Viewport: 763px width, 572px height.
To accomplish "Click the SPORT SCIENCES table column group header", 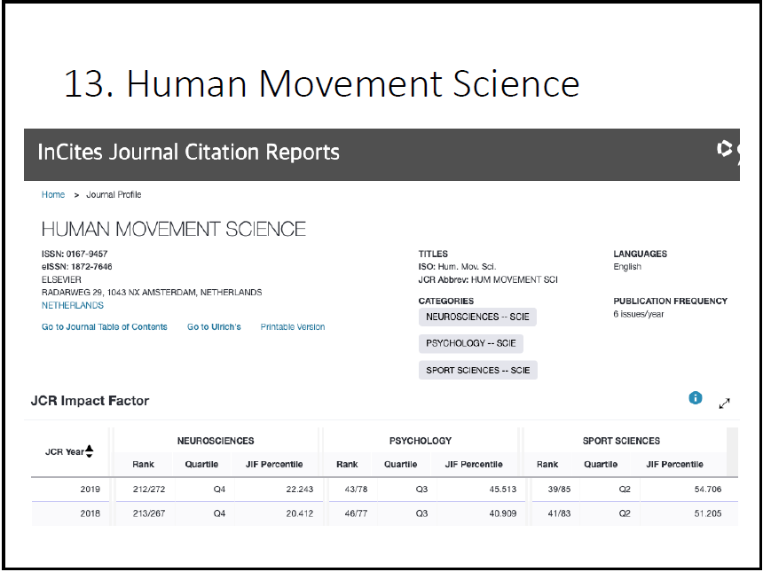I will click(x=621, y=441).
